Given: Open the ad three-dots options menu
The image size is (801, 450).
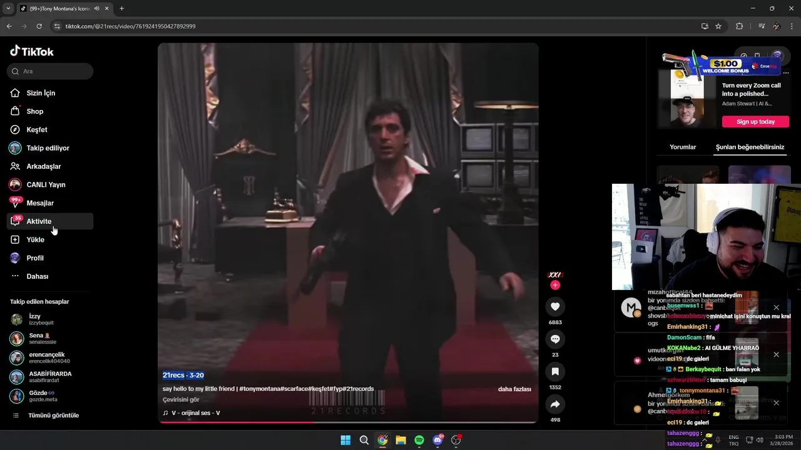Looking at the screenshot, I should 786,73.
